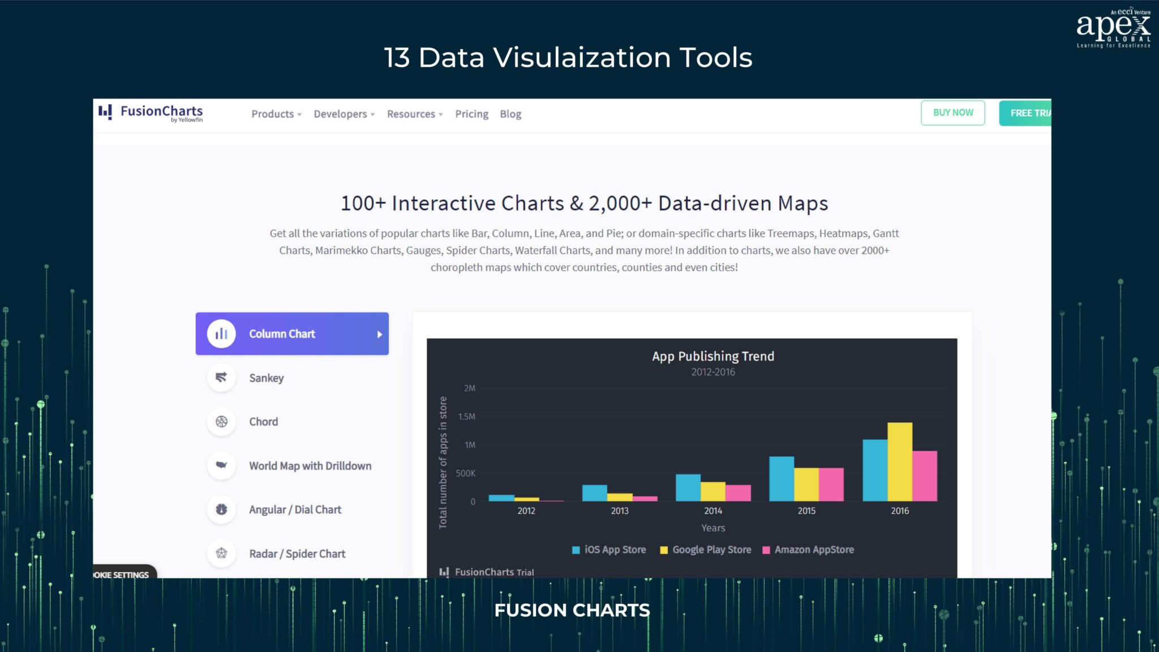The height and width of the screenshot is (652, 1159).
Task: Click the BUY NOW button
Action: coord(952,113)
